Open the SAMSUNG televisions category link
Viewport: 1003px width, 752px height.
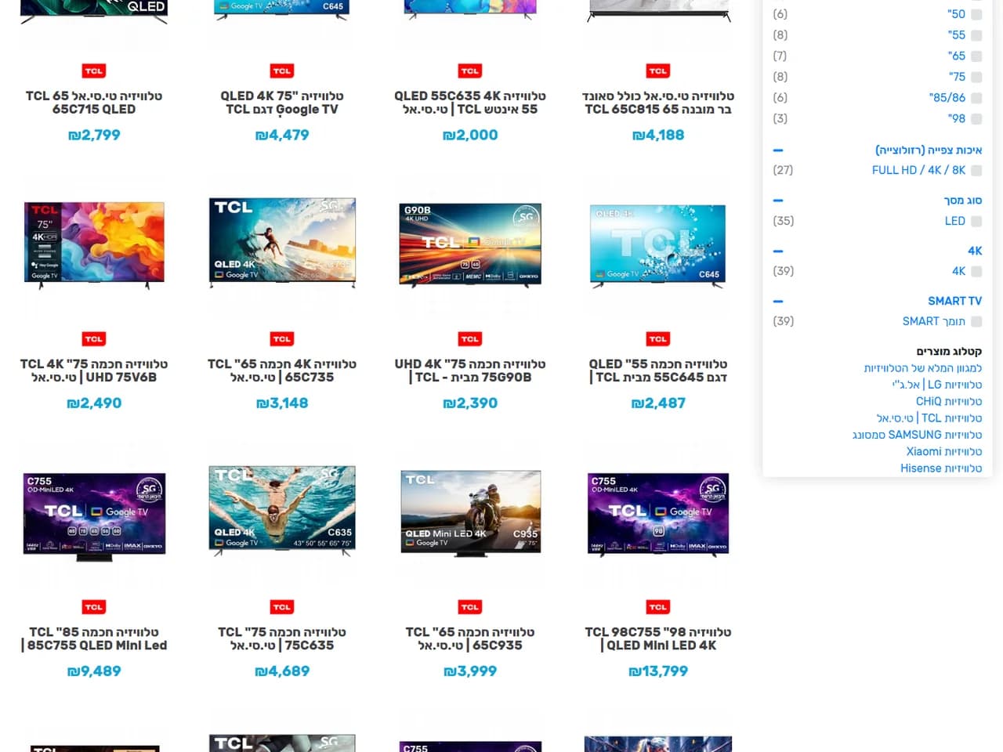coord(917,435)
